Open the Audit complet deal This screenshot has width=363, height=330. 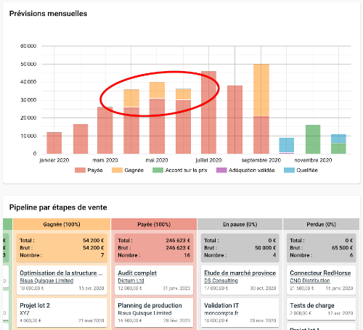point(137,273)
